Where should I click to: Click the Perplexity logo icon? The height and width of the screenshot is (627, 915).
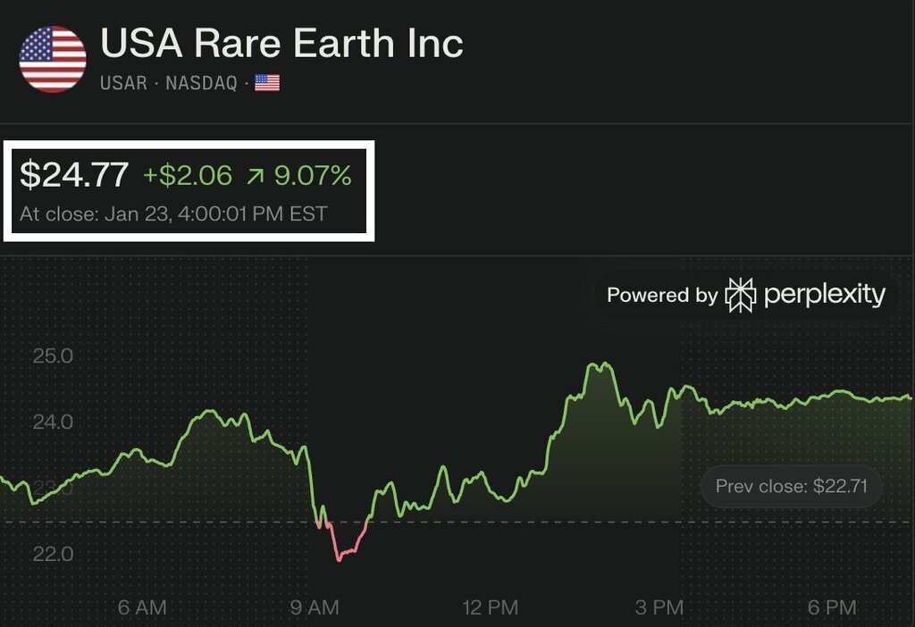tap(741, 295)
